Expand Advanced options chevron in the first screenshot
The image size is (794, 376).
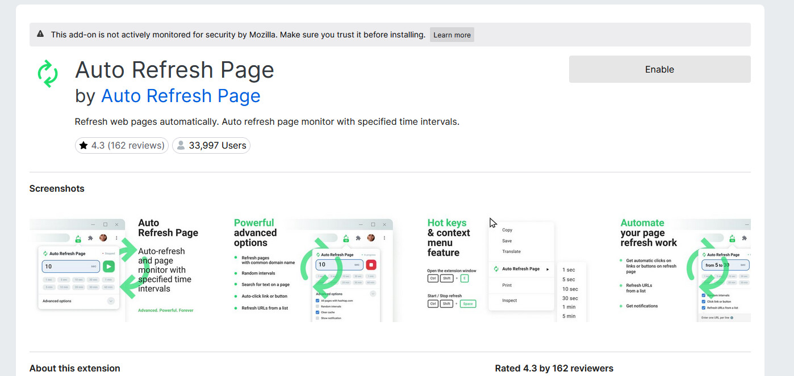click(x=111, y=301)
